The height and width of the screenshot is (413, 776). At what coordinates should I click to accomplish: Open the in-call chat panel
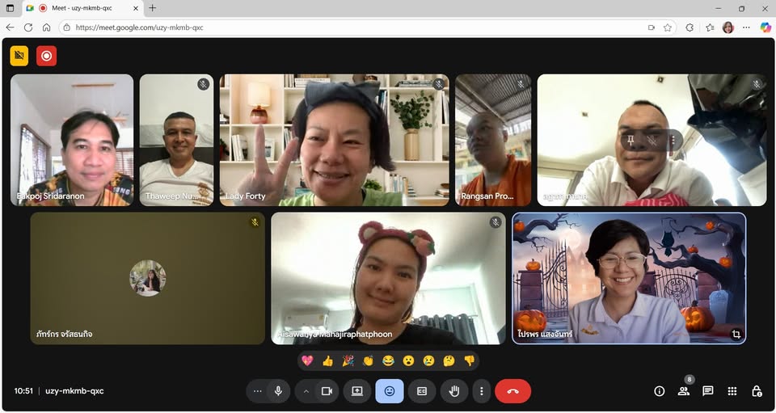(x=708, y=391)
